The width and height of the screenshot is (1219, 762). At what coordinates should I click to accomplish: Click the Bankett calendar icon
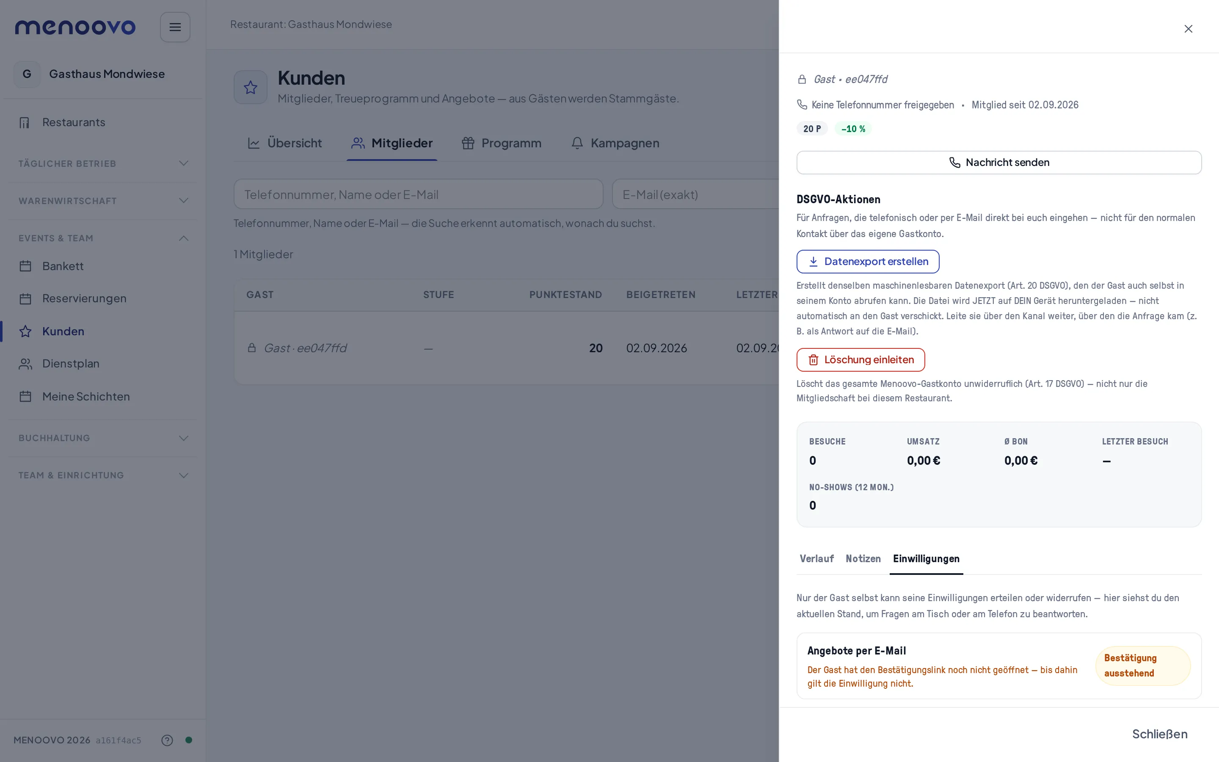click(25, 266)
